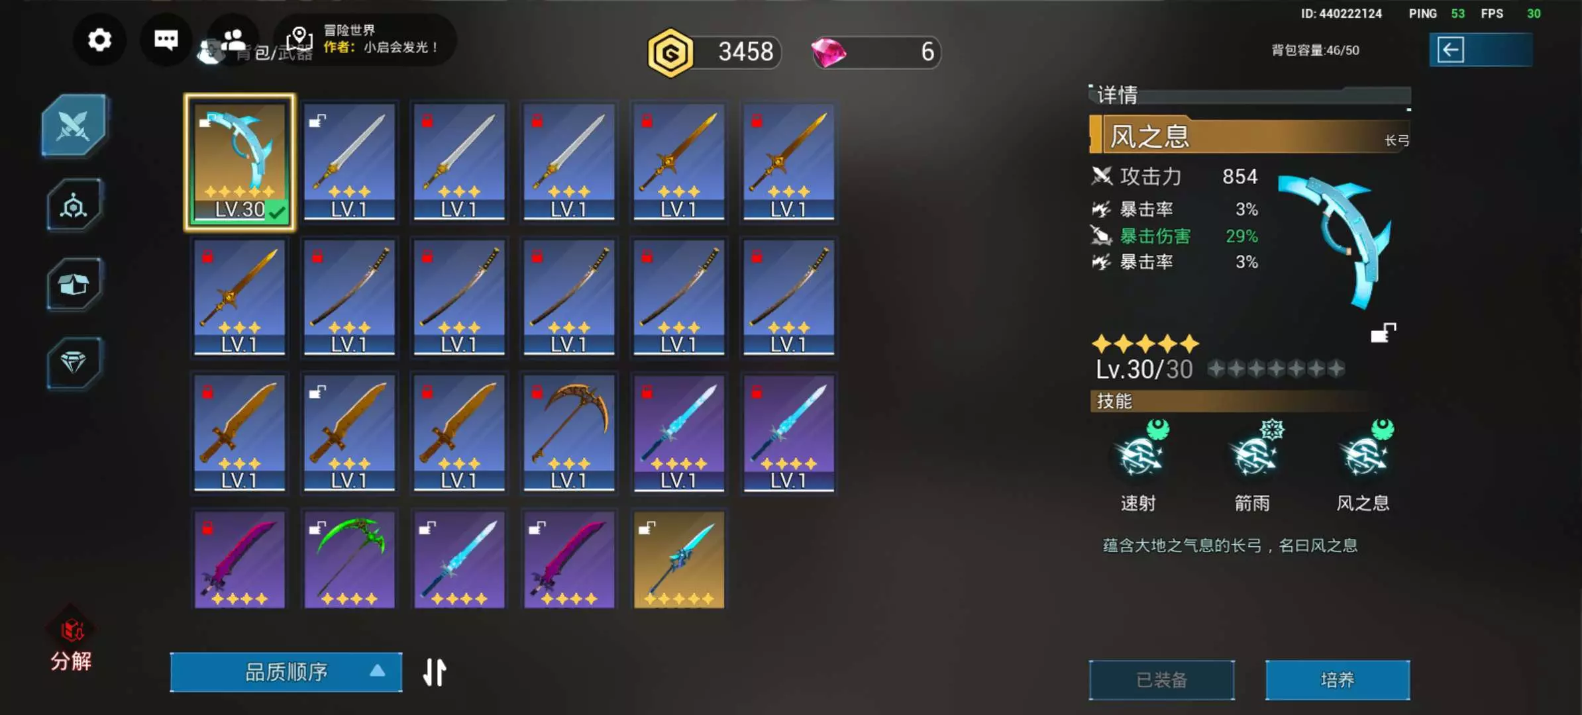1582x715 pixels.
Task: Select the golden five-star spear thumbnail
Action: (x=679, y=559)
